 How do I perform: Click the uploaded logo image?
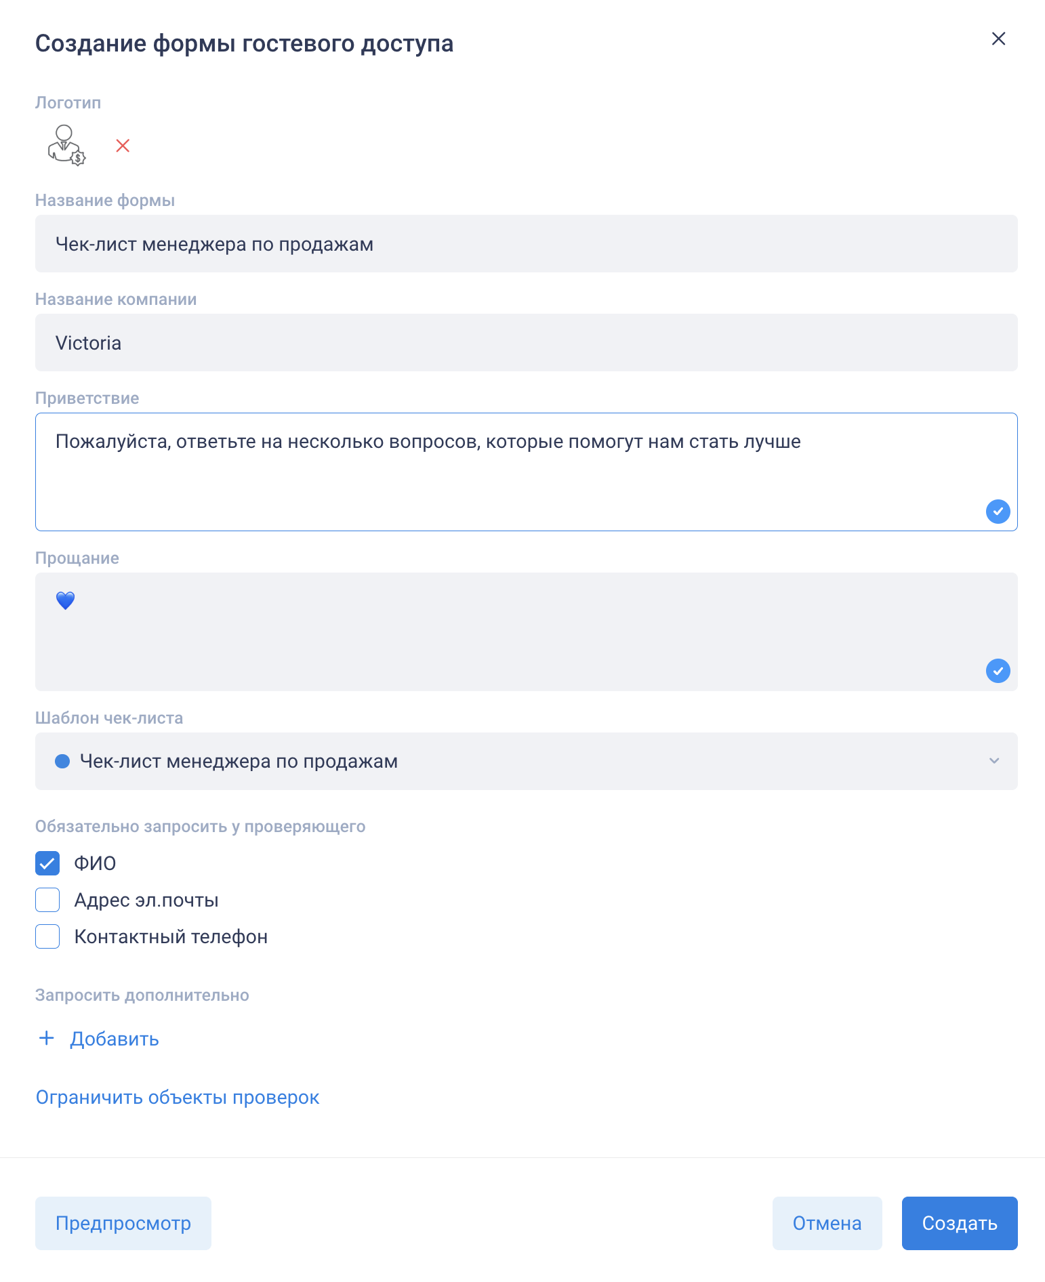tap(66, 145)
